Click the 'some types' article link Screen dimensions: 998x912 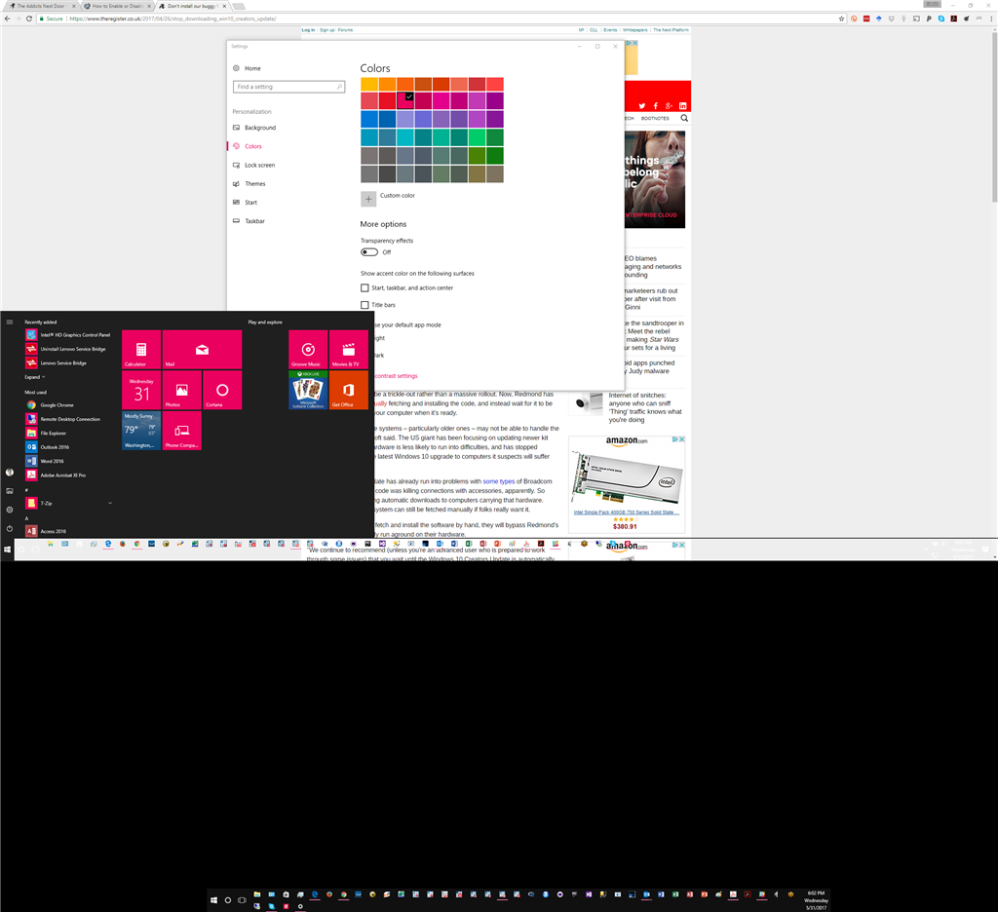pyautogui.click(x=498, y=481)
